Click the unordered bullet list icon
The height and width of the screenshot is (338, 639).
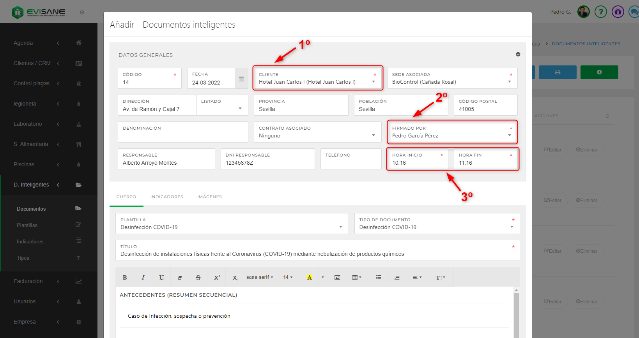point(379,278)
